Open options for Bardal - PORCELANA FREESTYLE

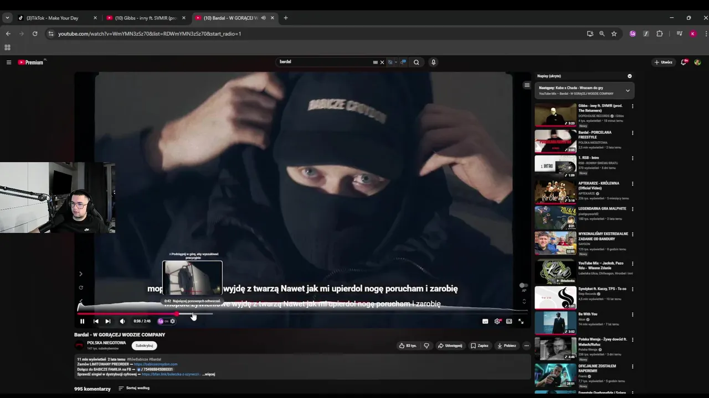pos(633,133)
